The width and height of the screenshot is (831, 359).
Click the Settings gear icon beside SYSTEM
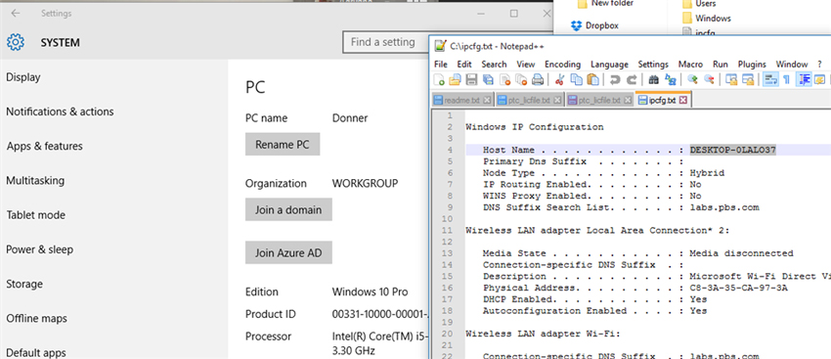(16, 42)
